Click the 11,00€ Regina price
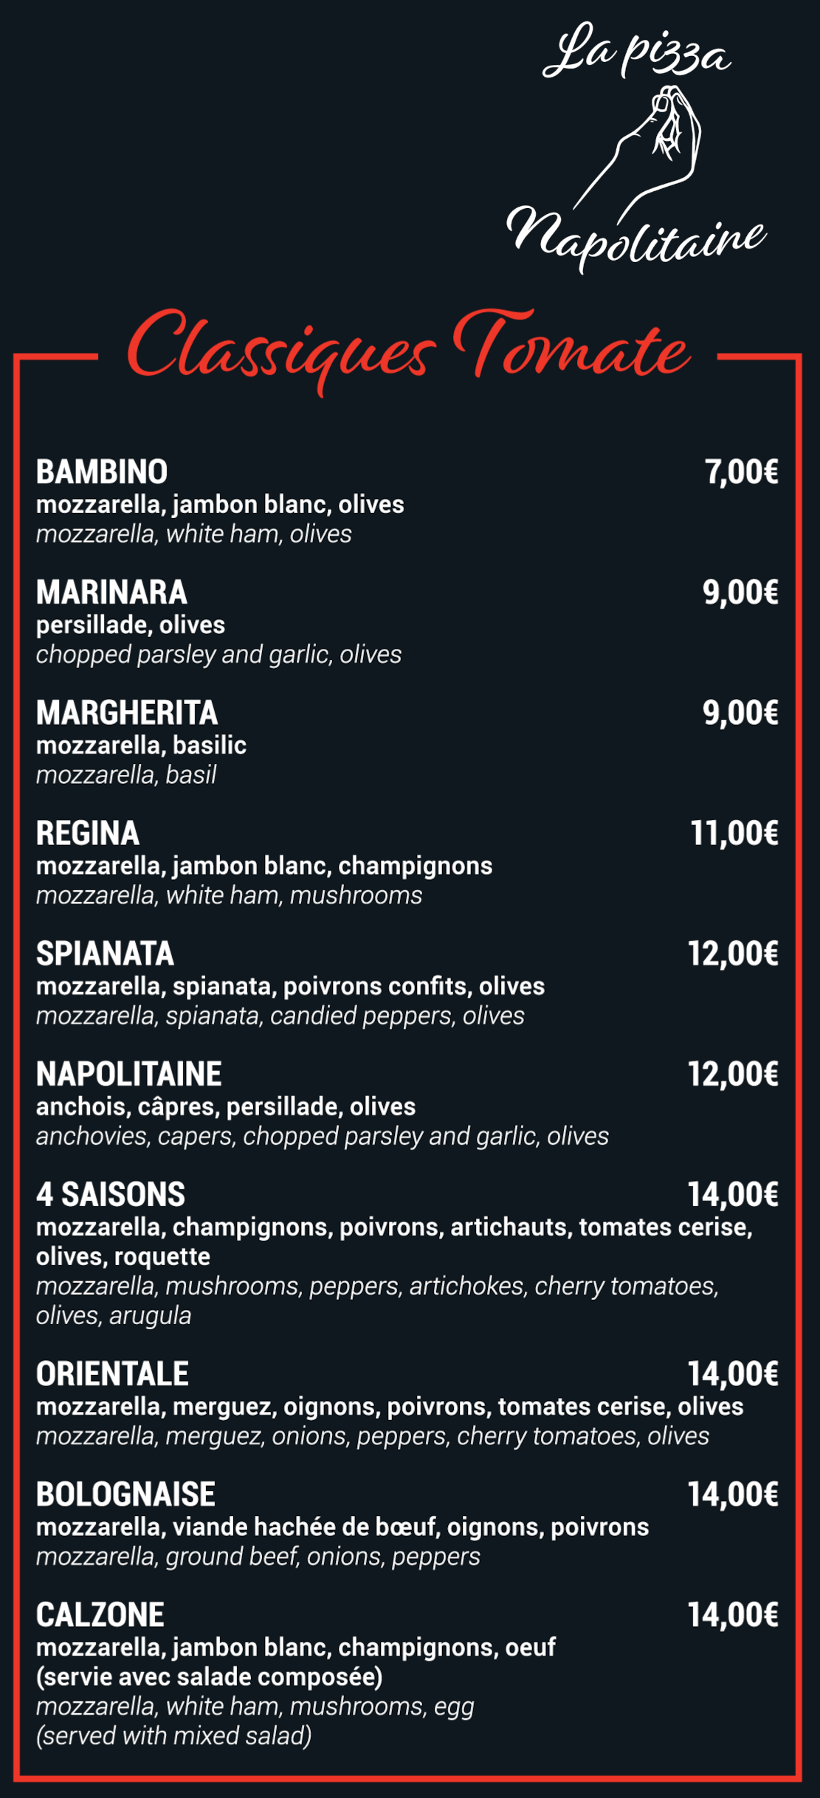Screen dimensions: 820x1798 coord(734,833)
